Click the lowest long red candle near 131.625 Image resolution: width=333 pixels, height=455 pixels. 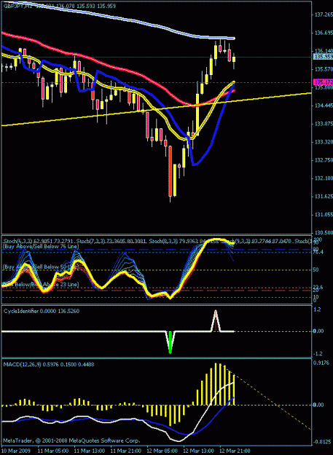(170, 171)
